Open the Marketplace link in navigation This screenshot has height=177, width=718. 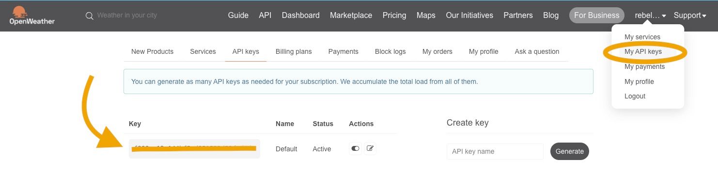click(x=351, y=16)
